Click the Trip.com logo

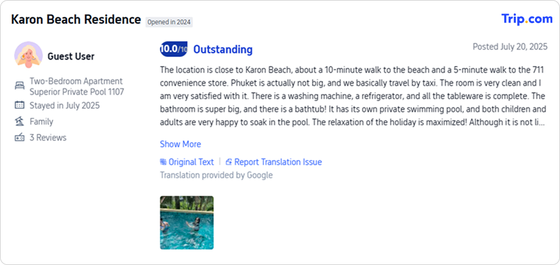coord(527,19)
